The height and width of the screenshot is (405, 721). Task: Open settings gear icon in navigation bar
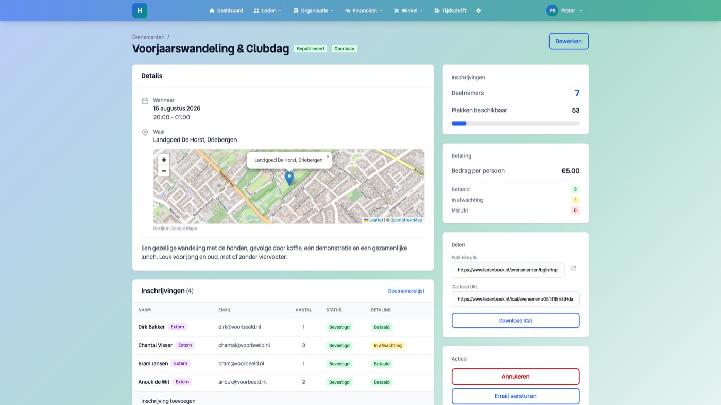click(x=478, y=10)
